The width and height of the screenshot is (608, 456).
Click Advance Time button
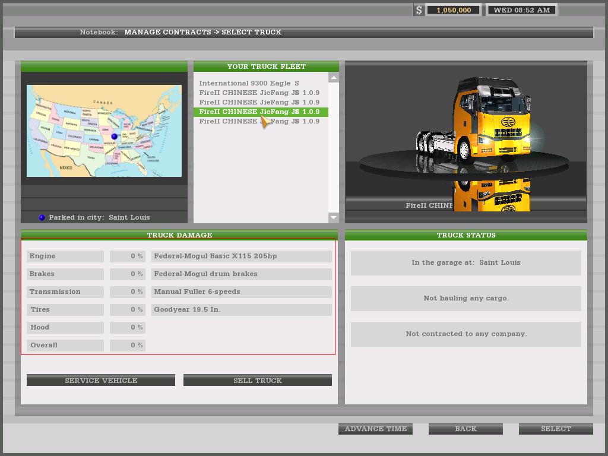click(375, 429)
